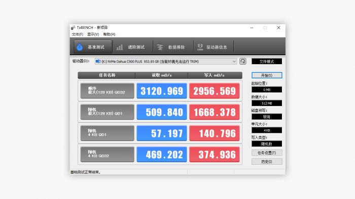Viewport: 355px width, 199px height.
Task: Open the 文件(F) menu
Action: point(78,34)
